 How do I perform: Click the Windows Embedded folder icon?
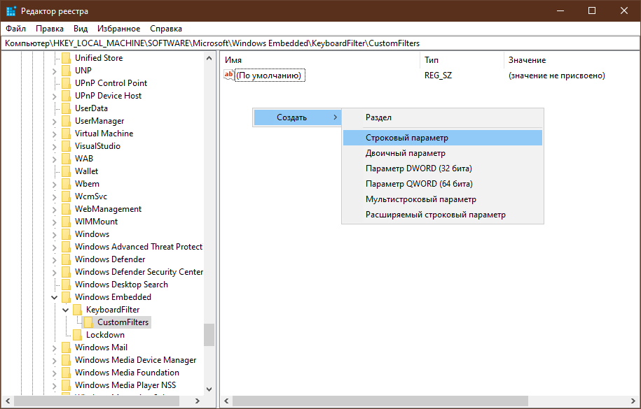tap(67, 297)
